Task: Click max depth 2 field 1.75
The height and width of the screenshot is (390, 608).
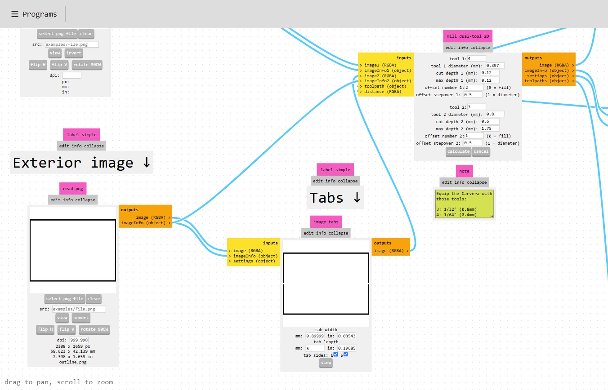Action: 490,129
